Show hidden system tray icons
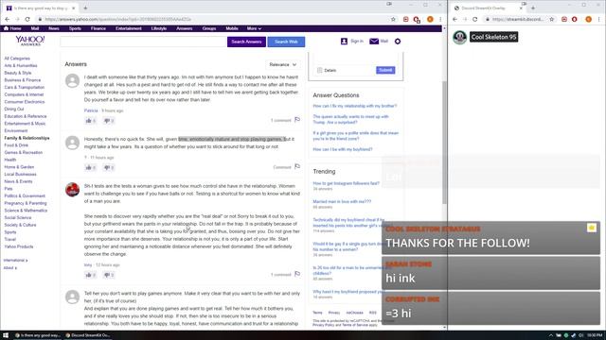Image resolution: width=606 pixels, height=340 pixels. (x=551, y=335)
